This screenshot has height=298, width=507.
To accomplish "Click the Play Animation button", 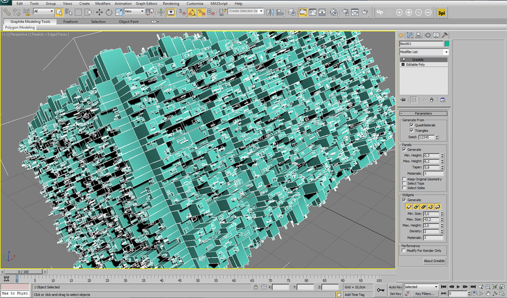I will pyautogui.click(x=458, y=287).
